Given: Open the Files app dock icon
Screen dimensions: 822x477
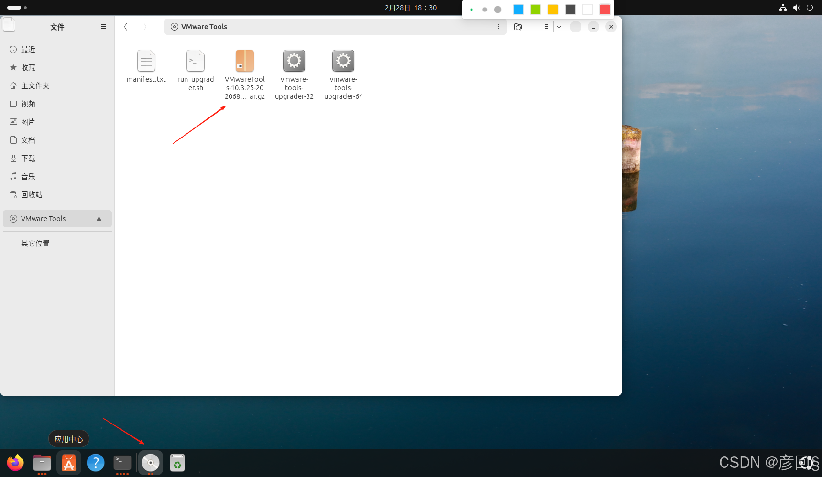Looking at the screenshot, I should click(42, 463).
